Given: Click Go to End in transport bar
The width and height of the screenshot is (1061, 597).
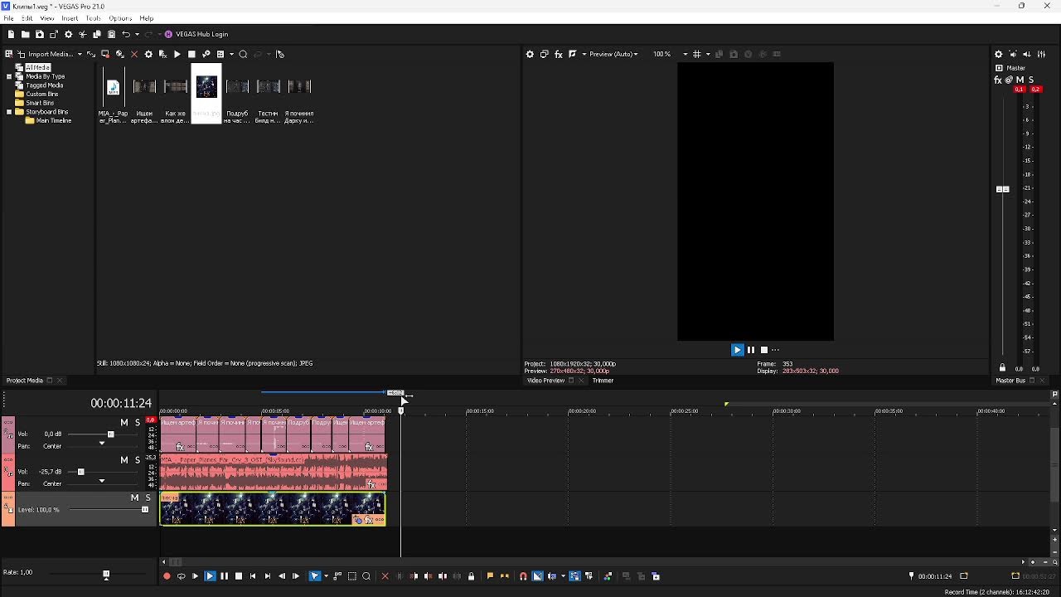Looking at the screenshot, I should click(267, 576).
